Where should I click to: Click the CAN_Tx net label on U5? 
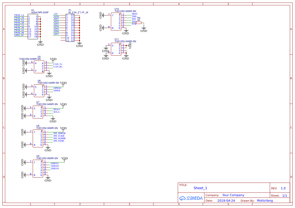[x=57, y=64]
